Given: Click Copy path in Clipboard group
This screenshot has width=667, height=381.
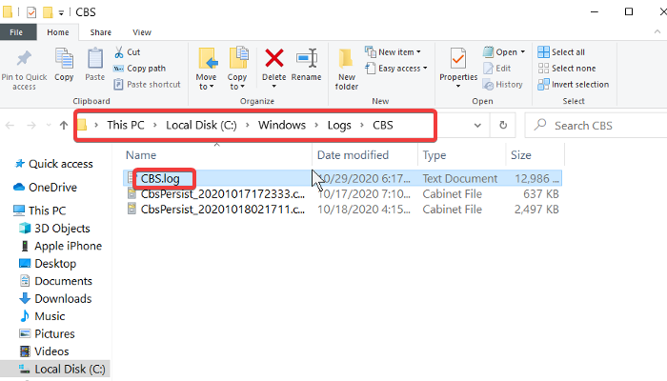Looking at the screenshot, I should (x=139, y=68).
